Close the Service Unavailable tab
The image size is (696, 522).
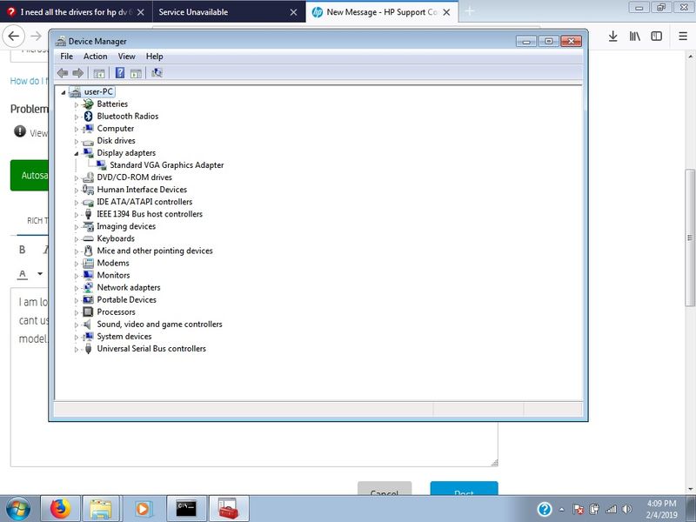(x=293, y=12)
